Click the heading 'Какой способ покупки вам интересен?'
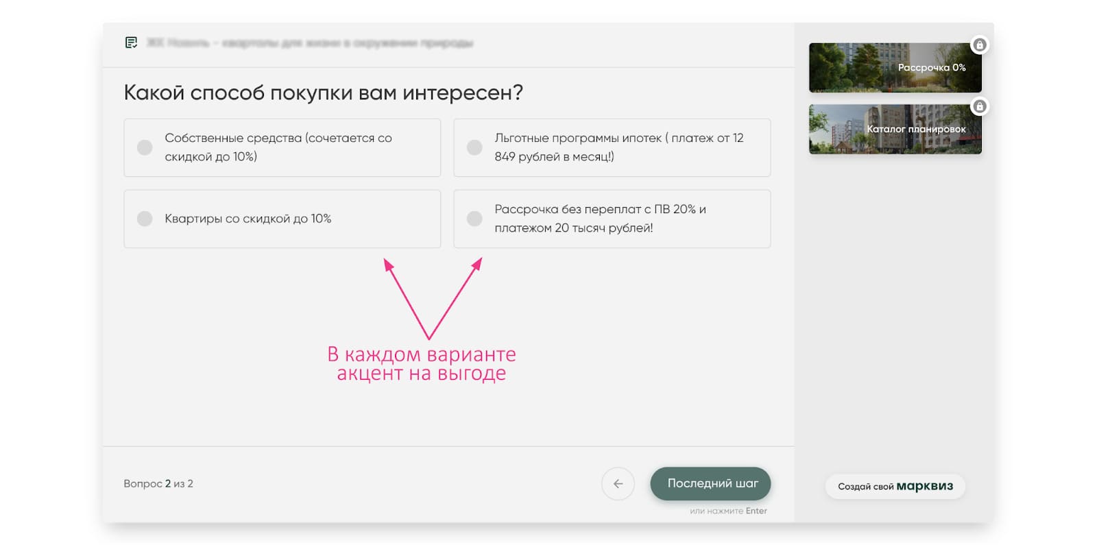Screen dimensions: 1097x545 [324, 93]
